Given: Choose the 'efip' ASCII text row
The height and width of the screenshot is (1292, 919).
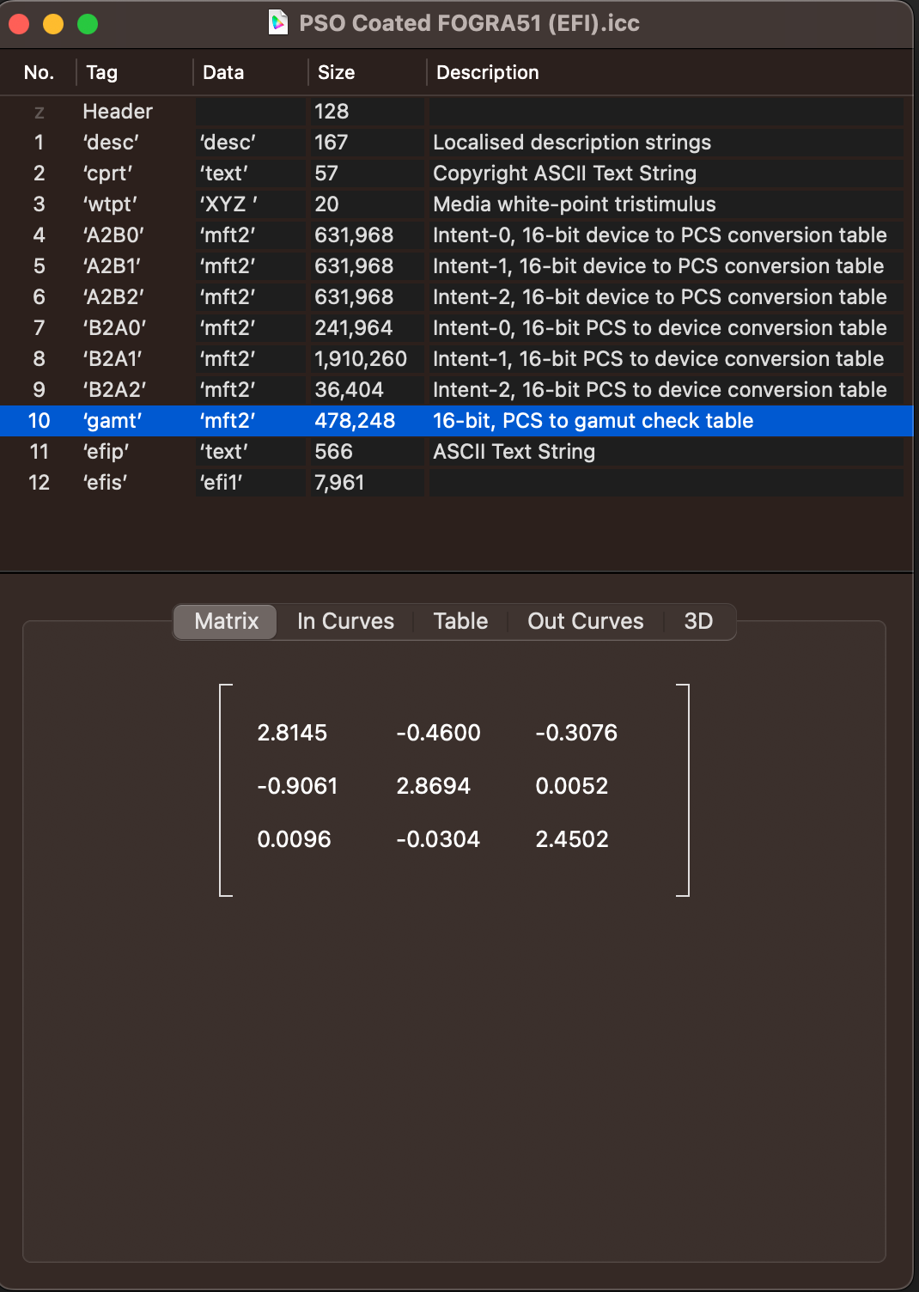Looking at the screenshot, I should pyautogui.click(x=344, y=451).
